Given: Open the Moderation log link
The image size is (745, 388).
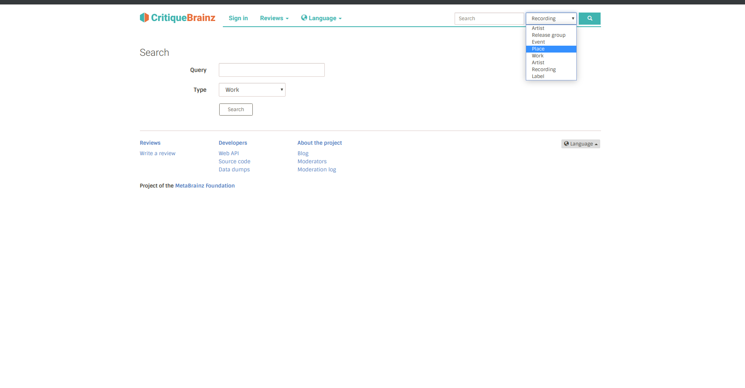Looking at the screenshot, I should (x=316, y=170).
